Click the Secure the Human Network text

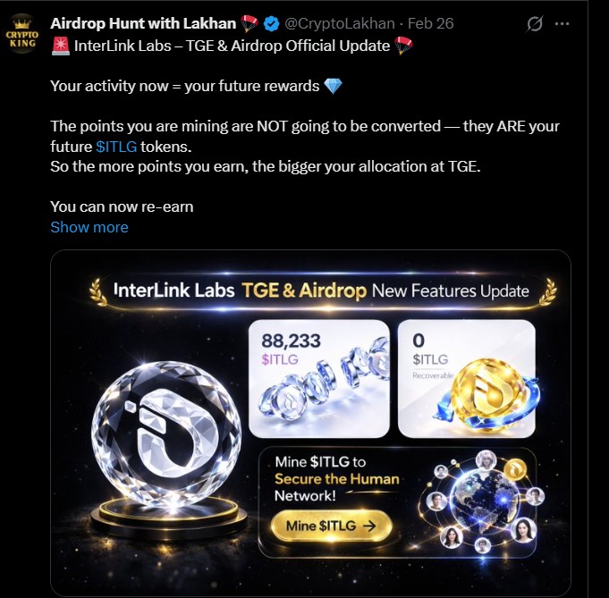337,487
